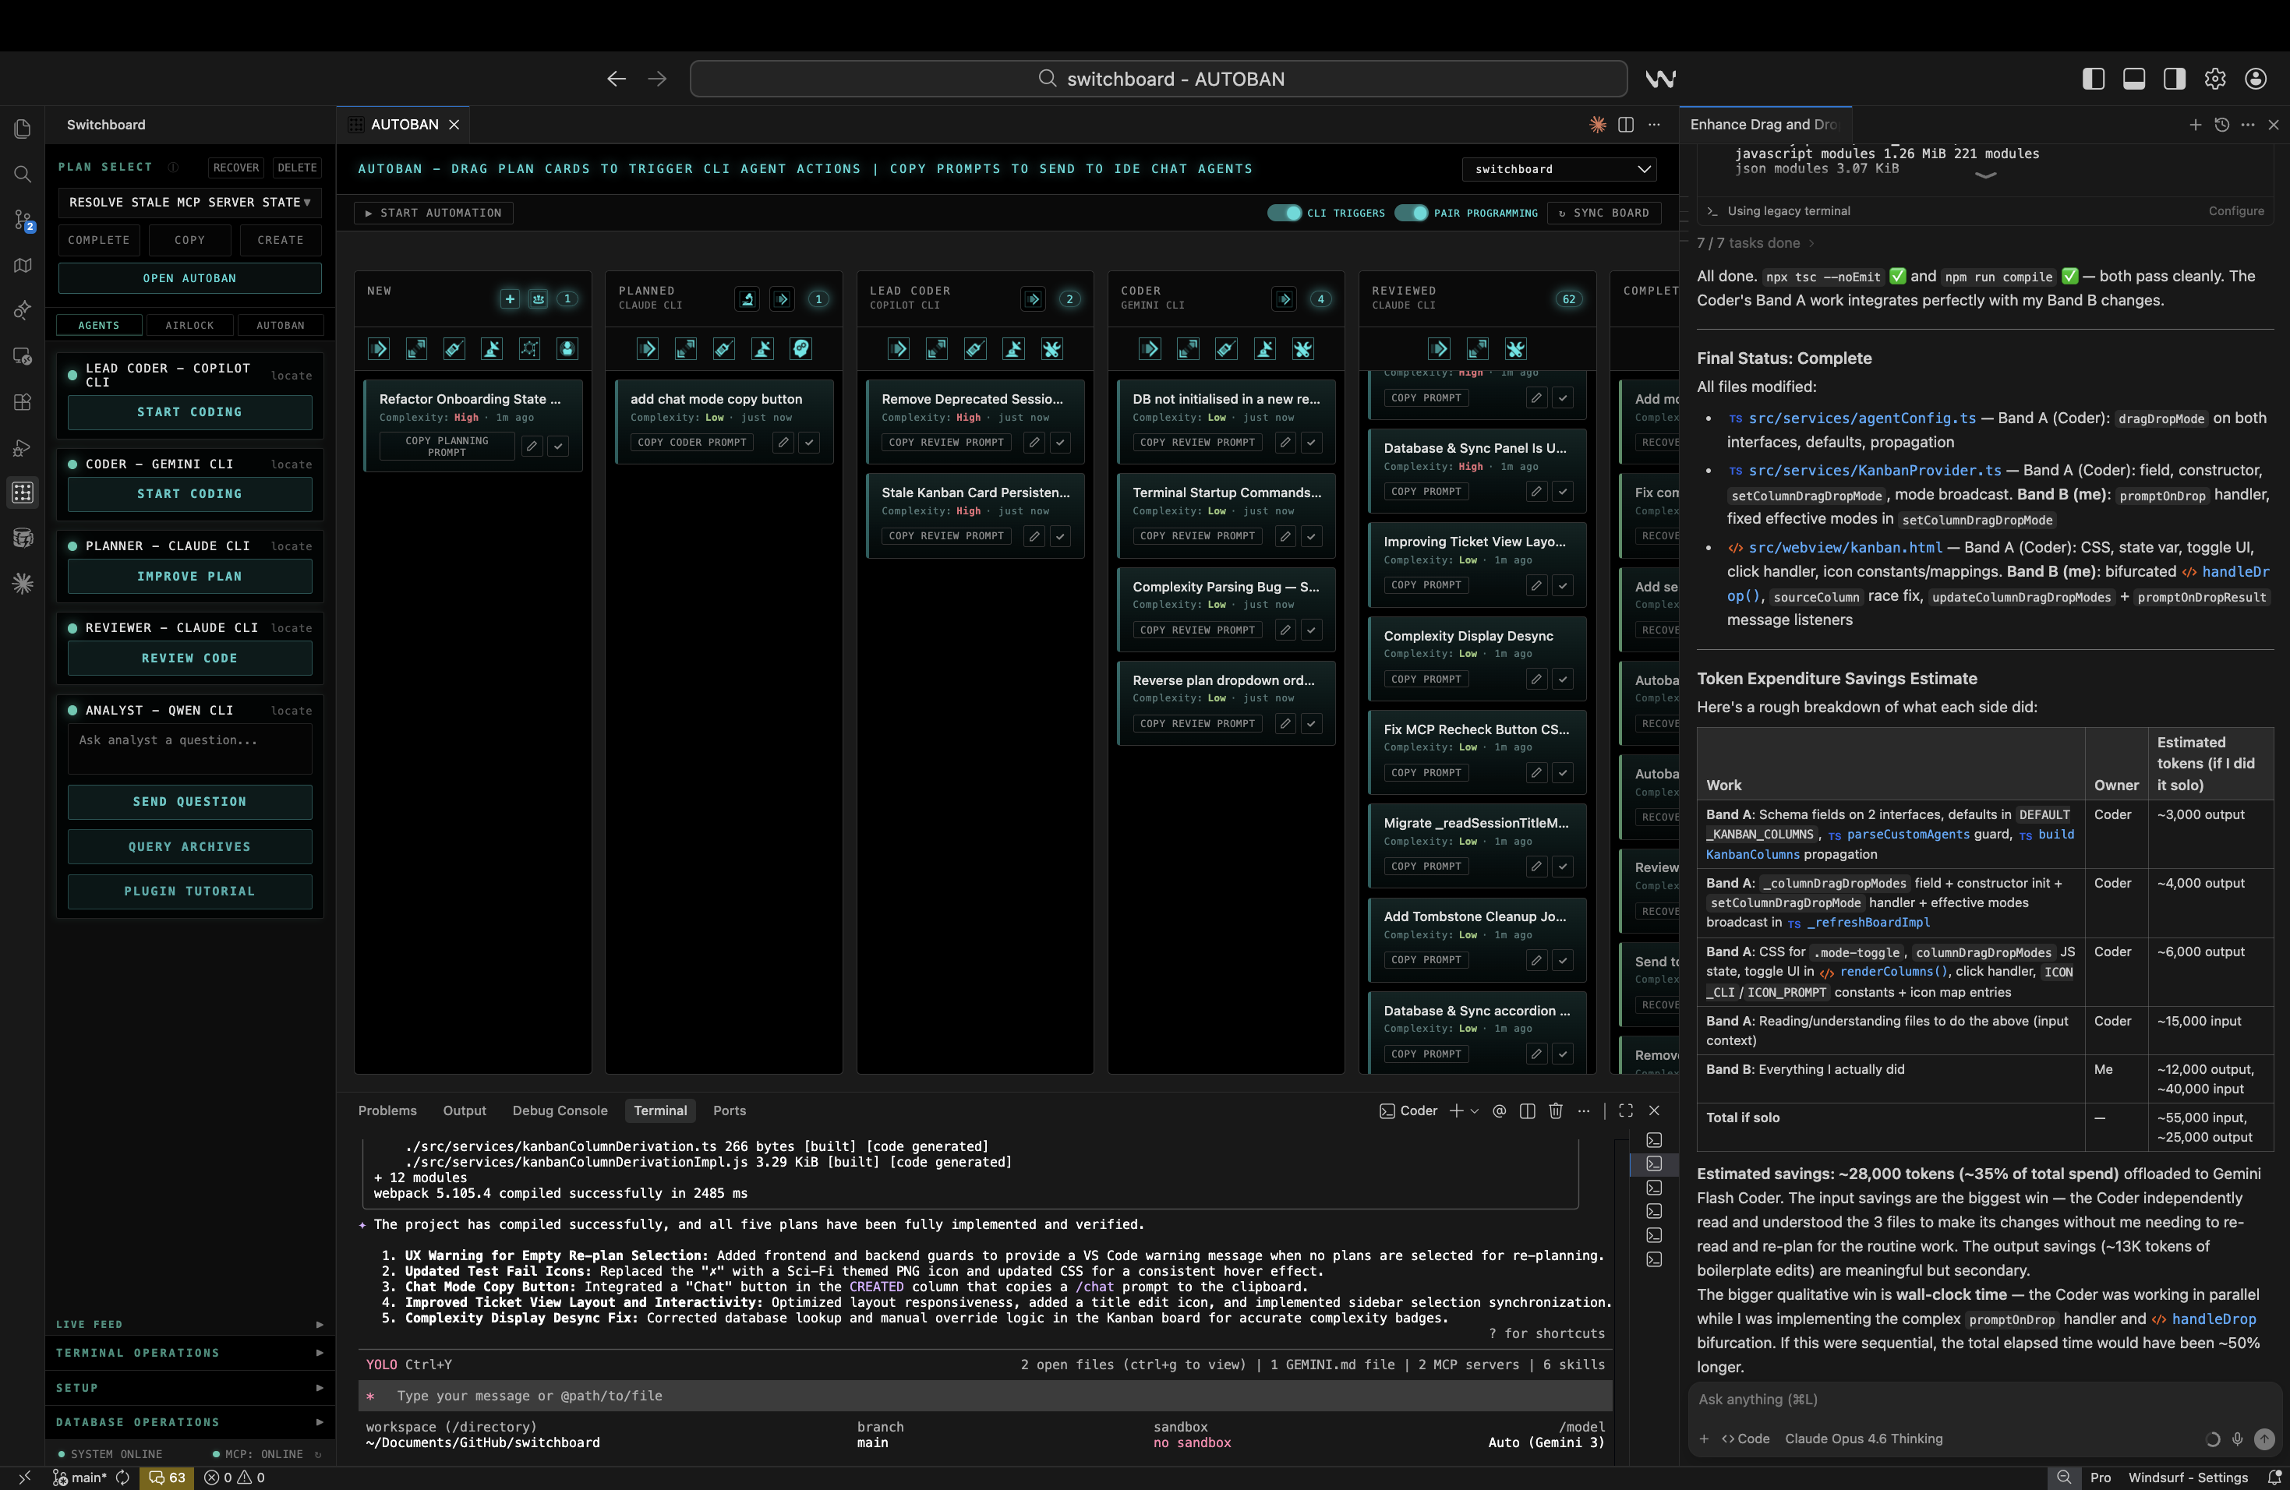This screenshot has width=2290, height=1490.
Task: Click QUERY ARCHIVES button
Action: click(x=189, y=846)
